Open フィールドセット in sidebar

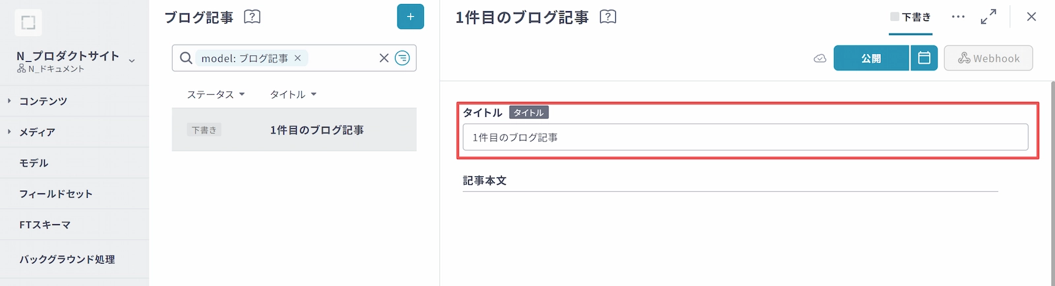tap(56, 194)
